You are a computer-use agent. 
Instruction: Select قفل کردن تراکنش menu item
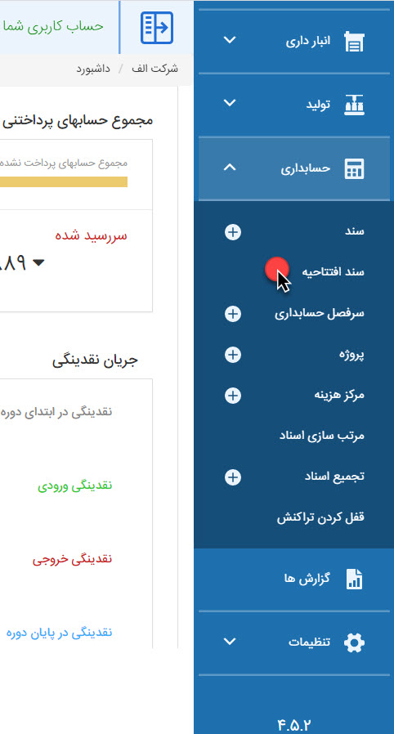tap(320, 517)
